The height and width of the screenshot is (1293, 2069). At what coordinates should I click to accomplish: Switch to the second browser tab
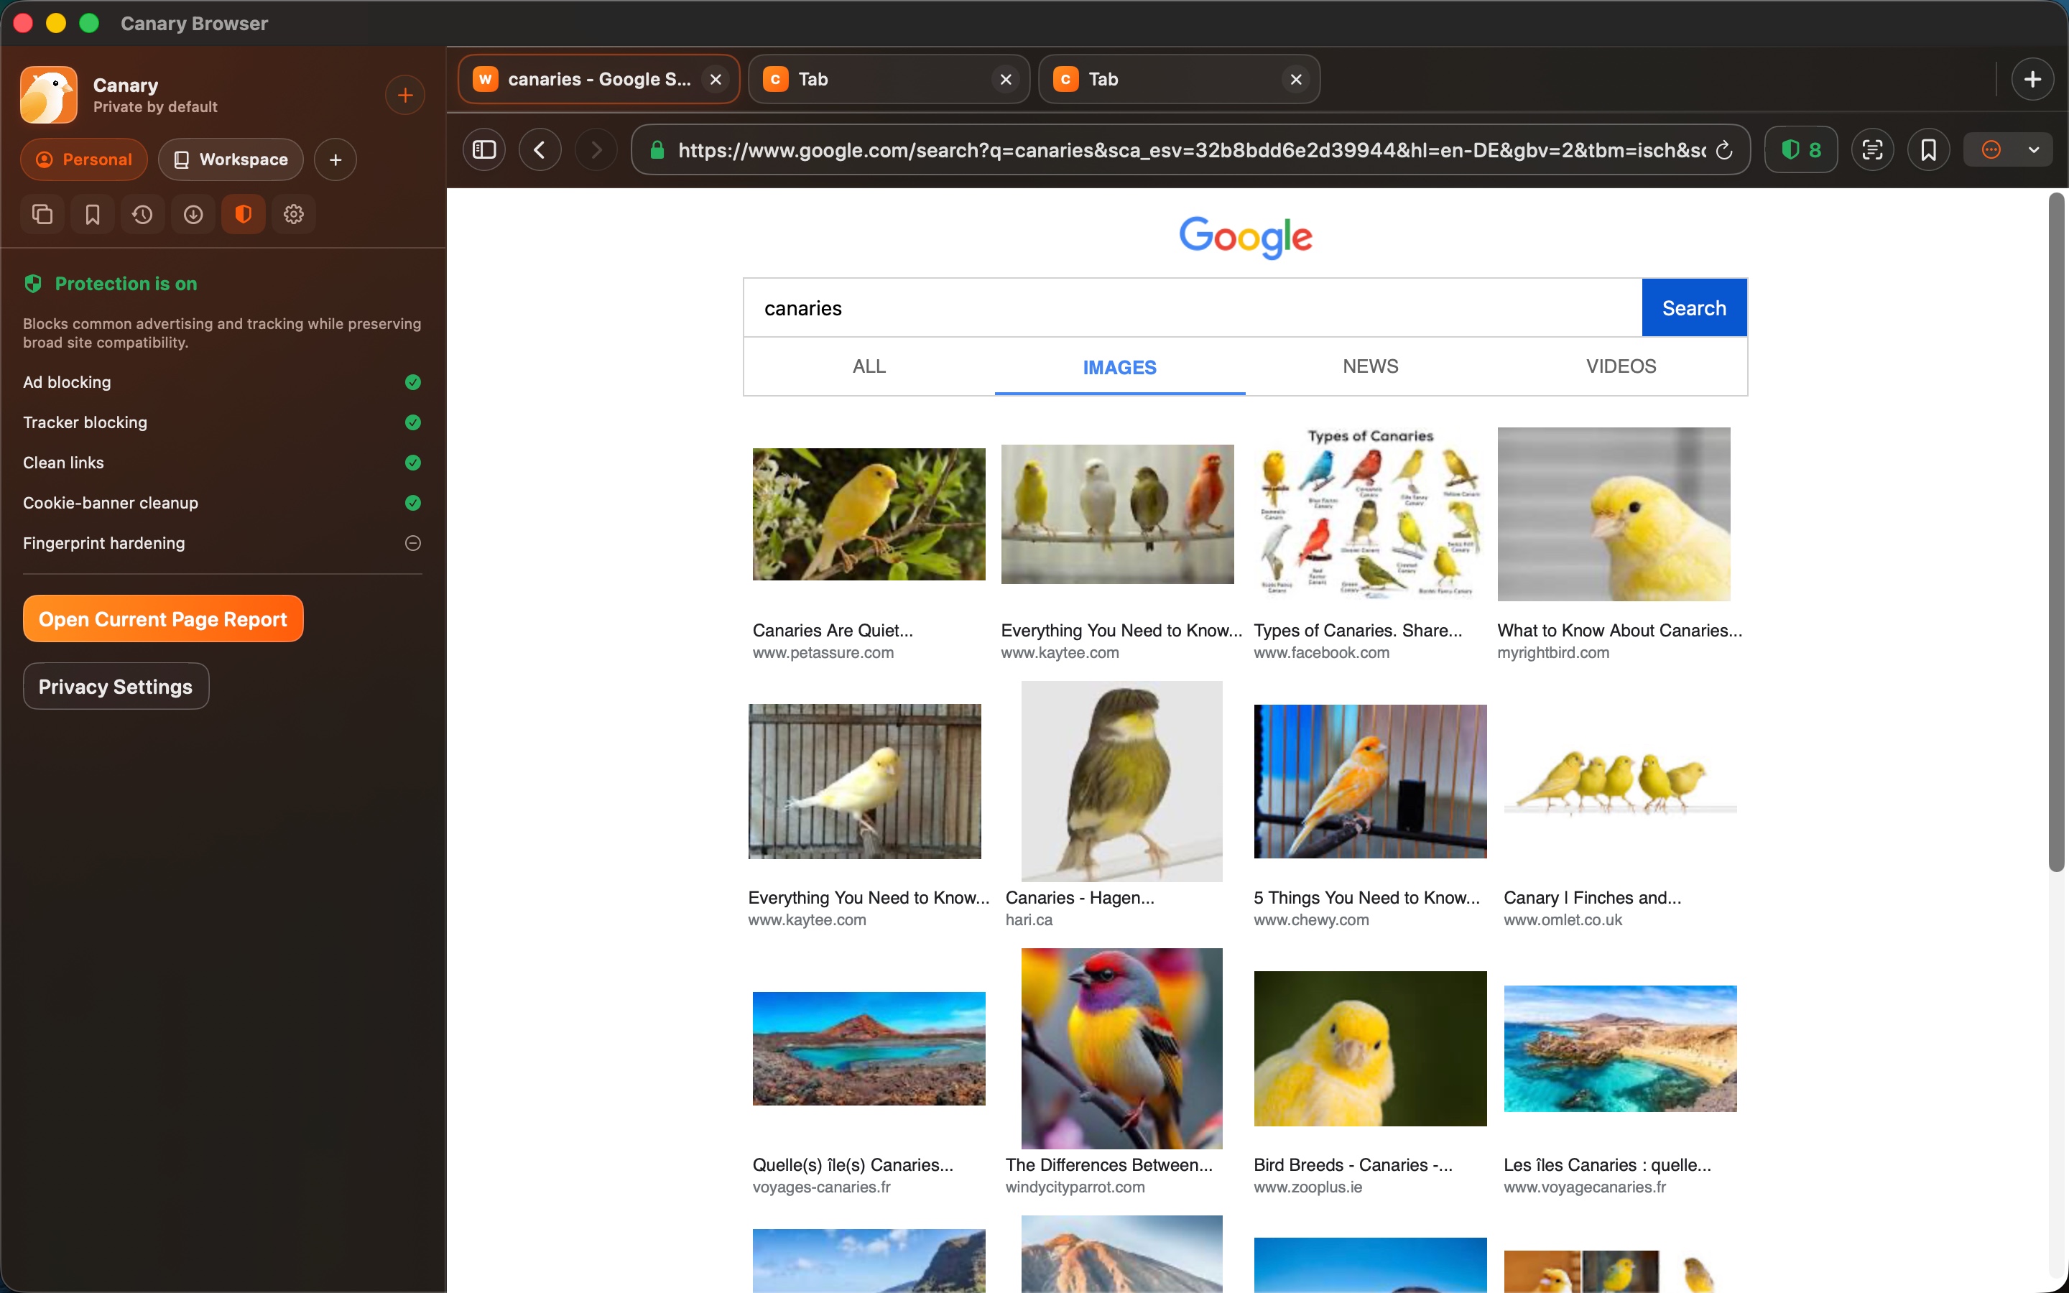pos(888,79)
